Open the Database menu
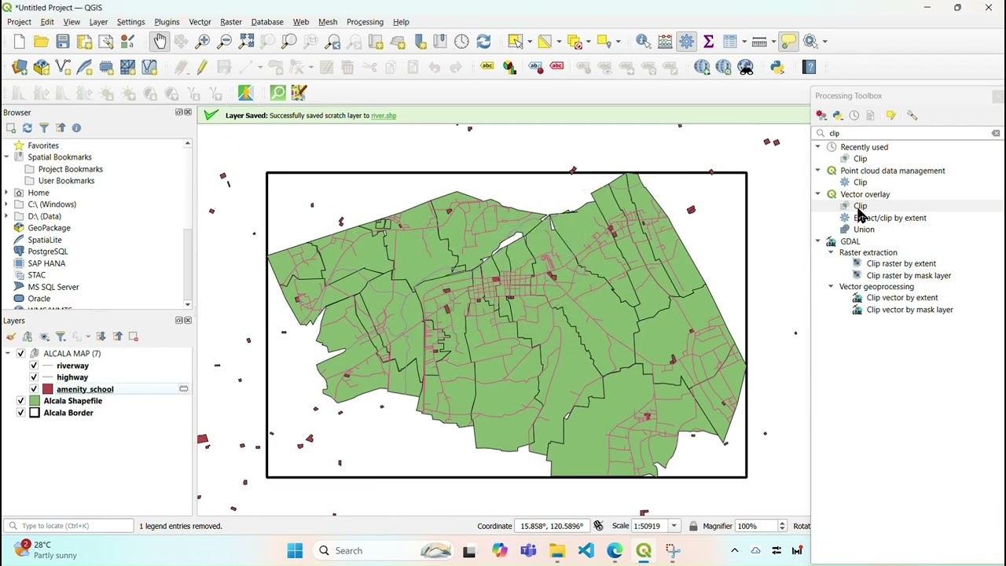This screenshot has height=566, width=1006. 267,22
